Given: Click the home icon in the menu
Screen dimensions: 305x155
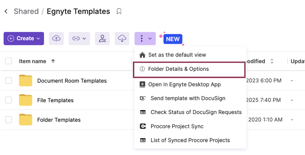Looking at the screenshot, I should pyautogui.click(x=142, y=55).
